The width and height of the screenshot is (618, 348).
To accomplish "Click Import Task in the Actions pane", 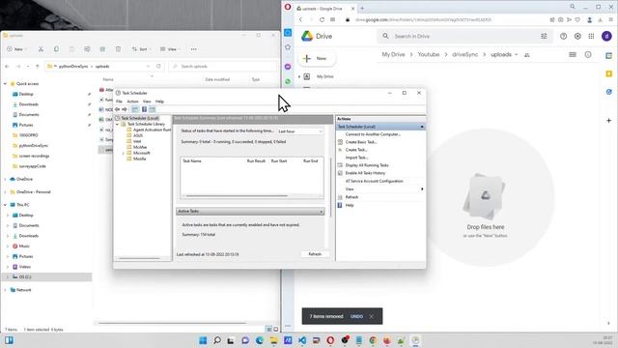I will (x=356, y=158).
